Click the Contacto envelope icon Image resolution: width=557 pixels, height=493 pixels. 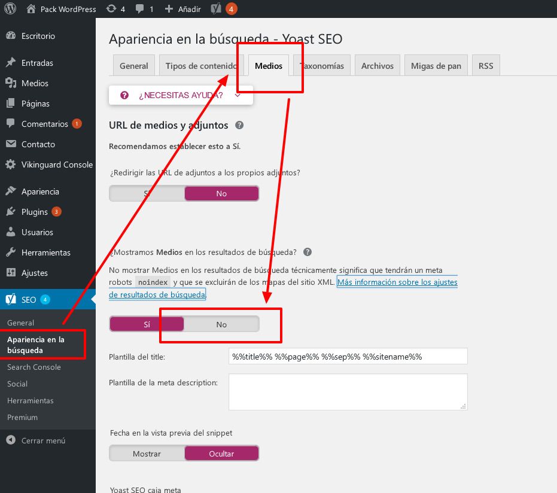11,144
